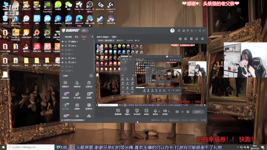Add a 直播屏幕 screen capture source
This screenshot has width=267, height=150.
pyautogui.click(x=118, y=112)
